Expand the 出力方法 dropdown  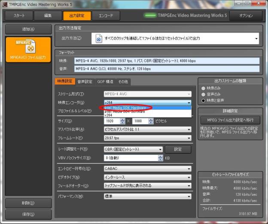[x=256, y=39]
